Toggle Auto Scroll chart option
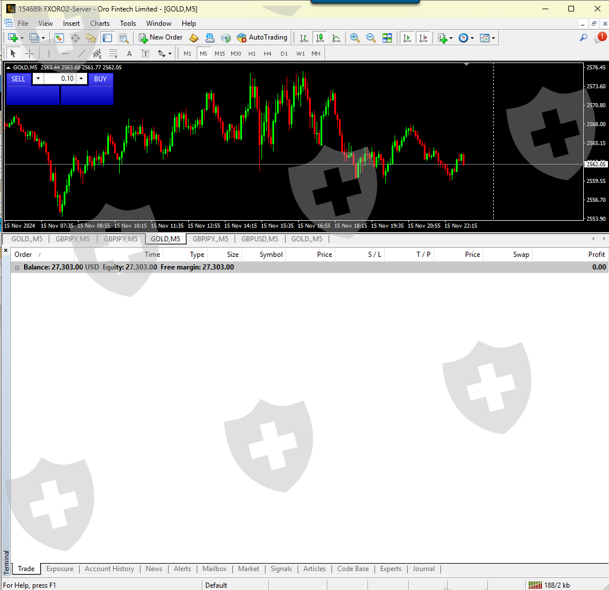This screenshot has width=609, height=590. 407,38
